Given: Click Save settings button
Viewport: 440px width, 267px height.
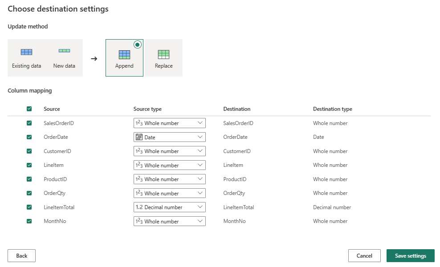Looking at the screenshot, I should (411, 255).
